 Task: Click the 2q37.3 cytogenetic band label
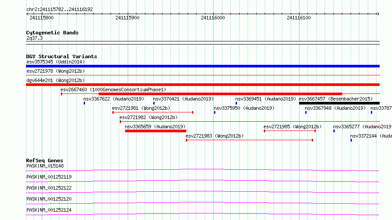coord(34,38)
